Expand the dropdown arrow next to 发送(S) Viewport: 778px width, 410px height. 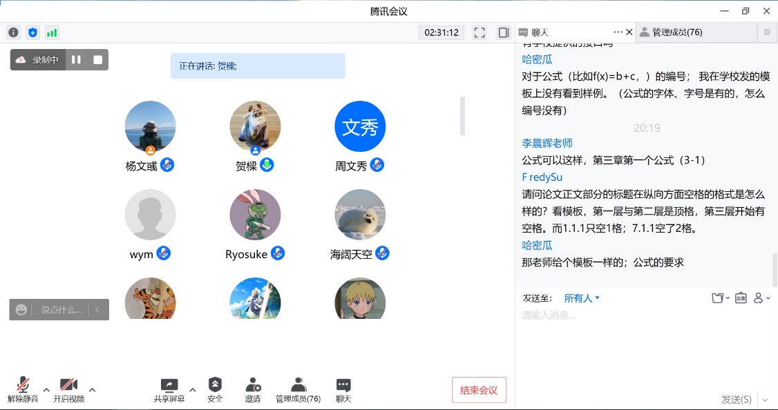coord(765,400)
